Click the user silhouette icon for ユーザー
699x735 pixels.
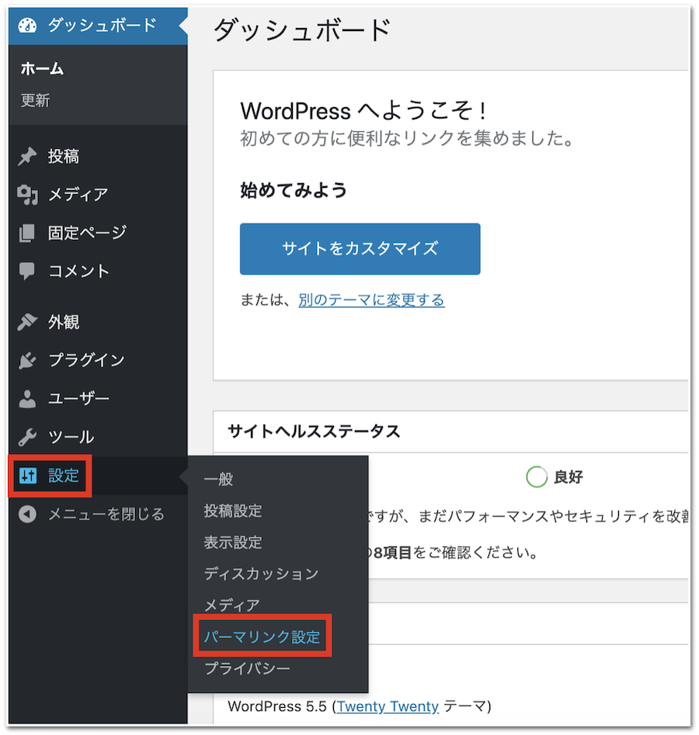(28, 399)
